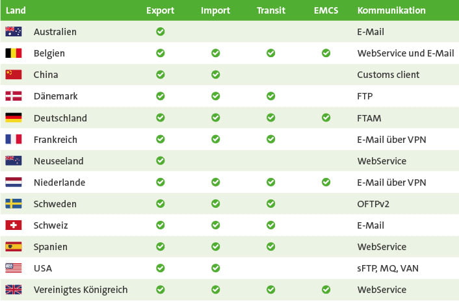Screen dimensions: 459x304
Task: Click the Neuseeland flag icon
Action: 14,160
